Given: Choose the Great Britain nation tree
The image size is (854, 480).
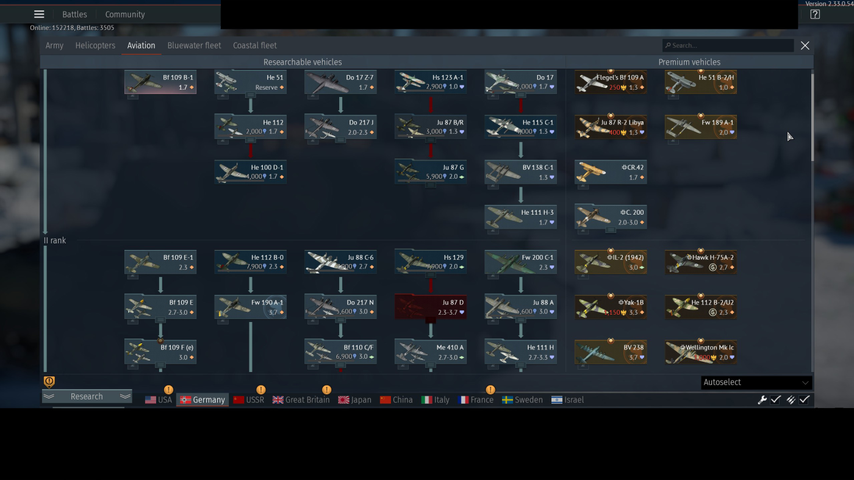Looking at the screenshot, I should [301, 399].
